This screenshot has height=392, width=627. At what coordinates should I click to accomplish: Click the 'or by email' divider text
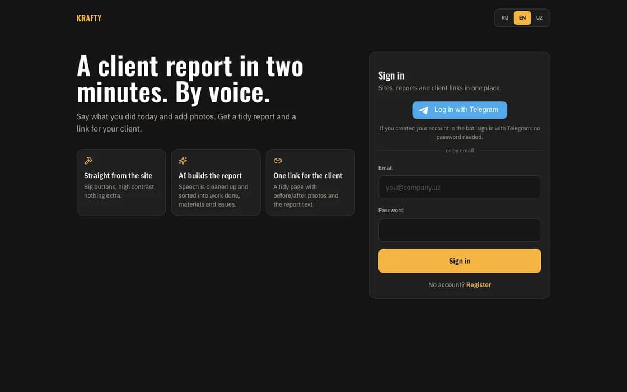[460, 151]
